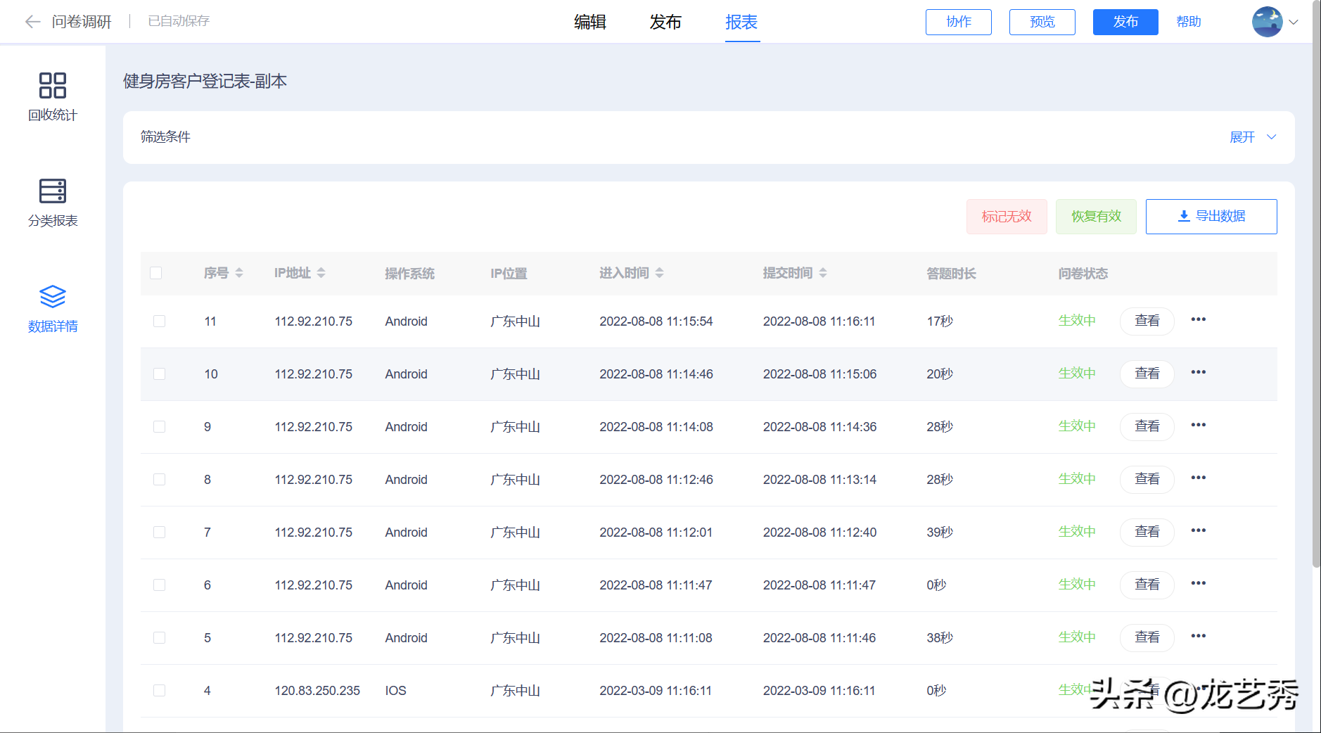Click the IOS operating system cell
This screenshot has height=733, width=1321.
coord(395,691)
